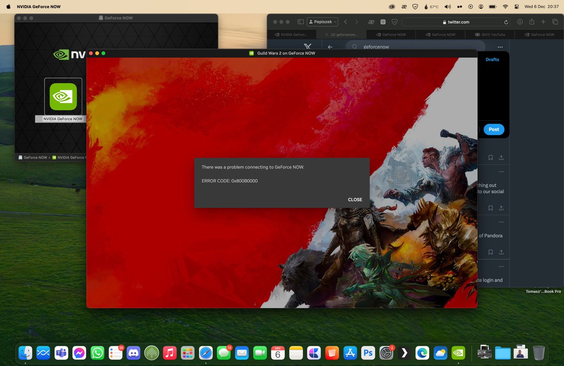This screenshot has height=366, width=564.
Task: Show Safari tab overview icon
Action: [x=555, y=22]
